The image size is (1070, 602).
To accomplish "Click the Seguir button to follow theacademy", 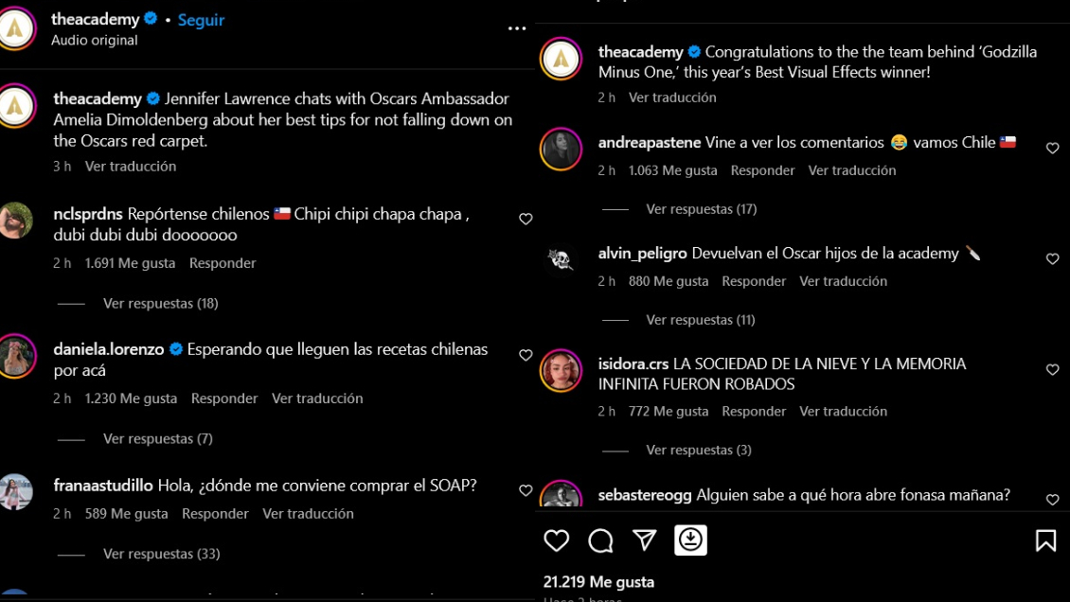I will pos(201,19).
